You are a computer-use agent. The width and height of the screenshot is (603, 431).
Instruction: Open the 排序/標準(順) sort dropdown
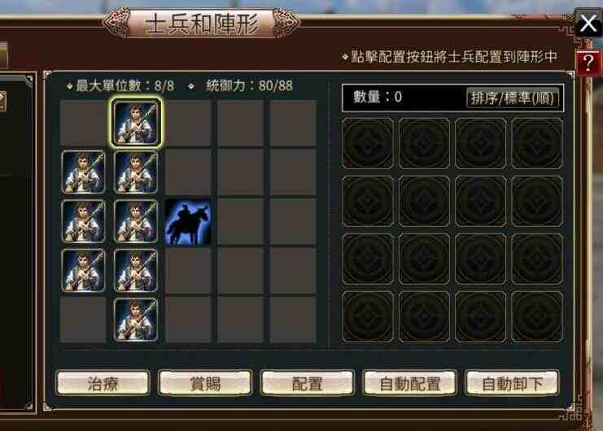point(513,98)
